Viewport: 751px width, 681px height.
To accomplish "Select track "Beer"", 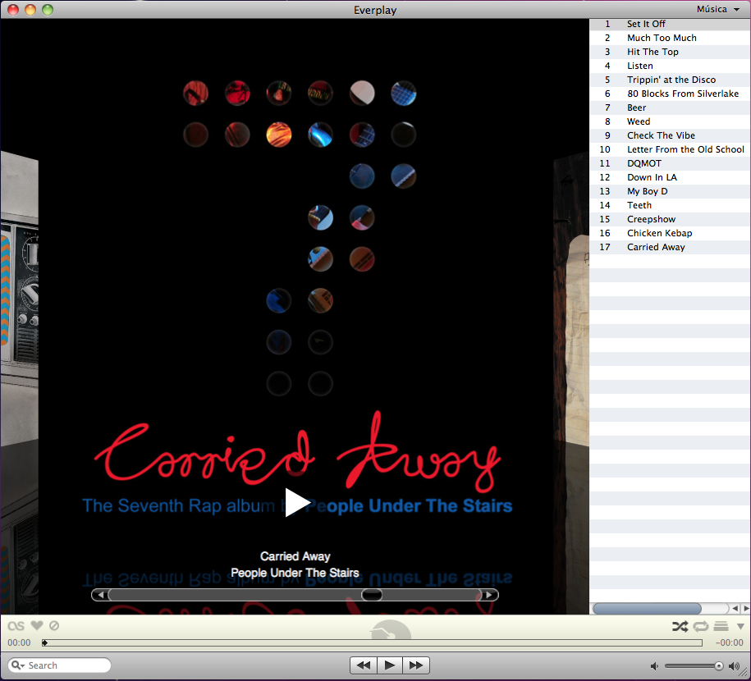I will pyautogui.click(x=670, y=107).
